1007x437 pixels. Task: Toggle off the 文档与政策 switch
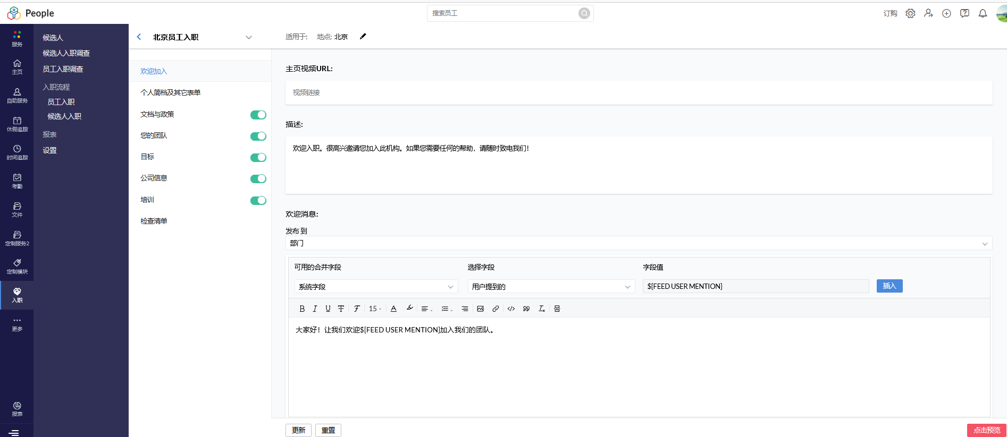click(258, 115)
